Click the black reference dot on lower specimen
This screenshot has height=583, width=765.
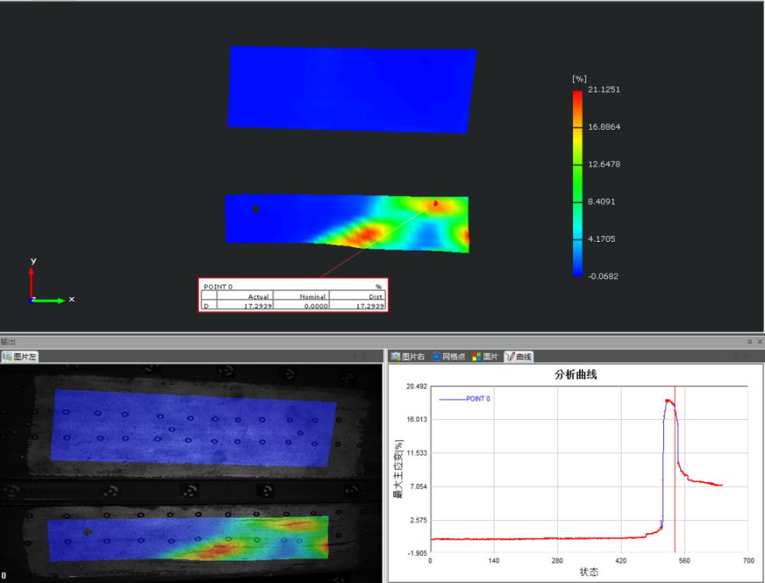click(256, 208)
